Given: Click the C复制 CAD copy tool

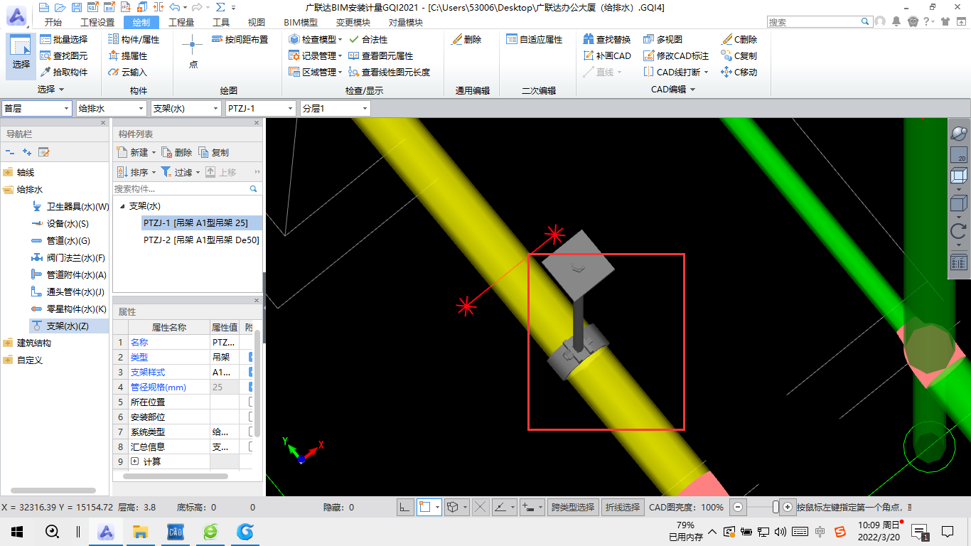Looking at the screenshot, I should [739, 55].
